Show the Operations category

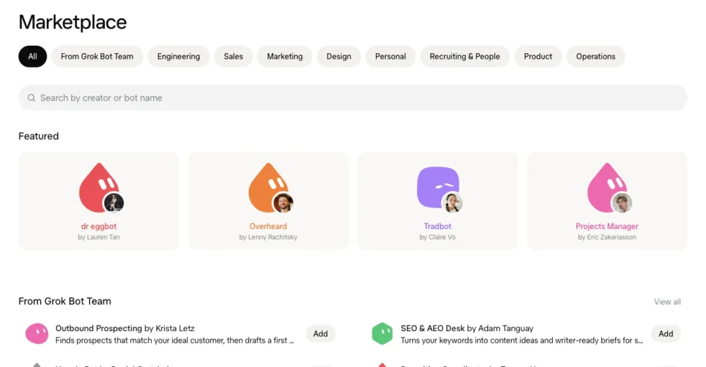[x=595, y=57]
